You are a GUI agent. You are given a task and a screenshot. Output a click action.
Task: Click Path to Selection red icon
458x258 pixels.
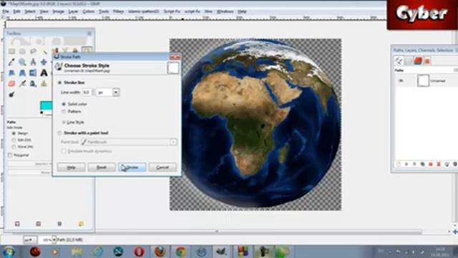[431, 164]
